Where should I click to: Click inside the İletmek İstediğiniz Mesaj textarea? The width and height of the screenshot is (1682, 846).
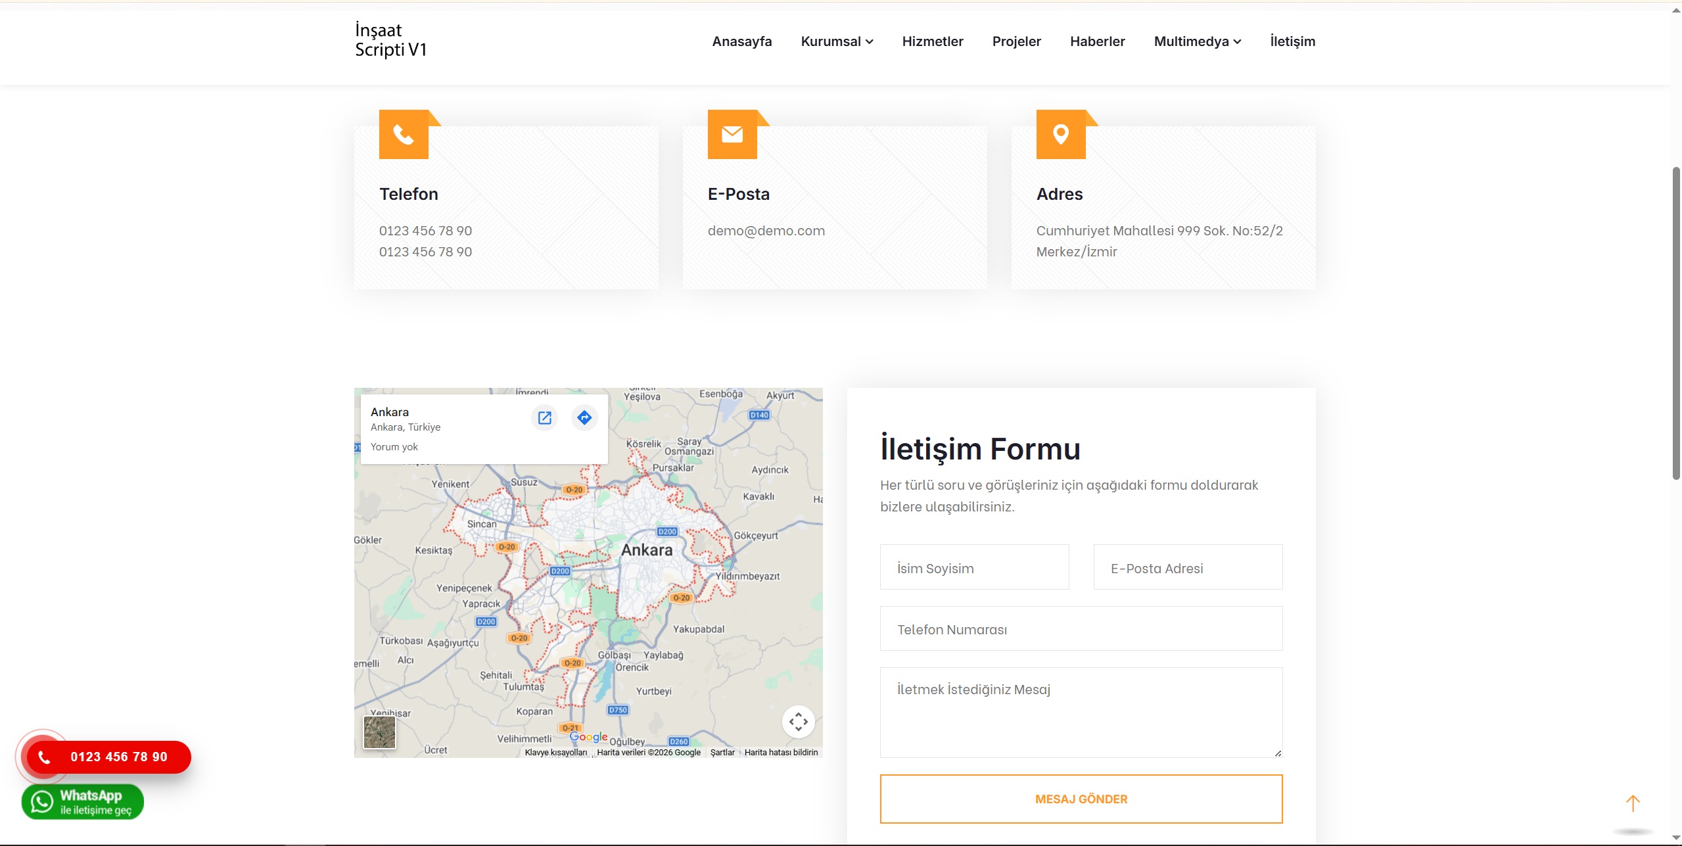point(1081,713)
